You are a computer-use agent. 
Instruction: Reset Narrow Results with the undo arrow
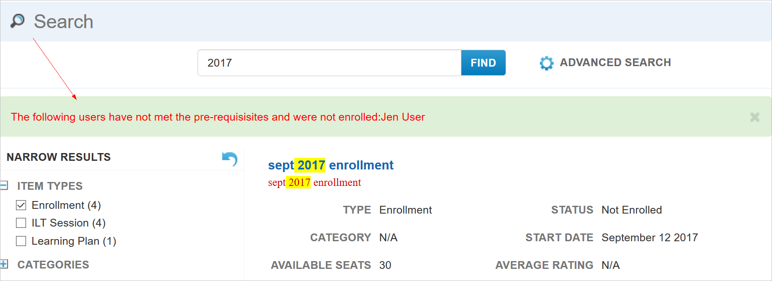(x=230, y=159)
